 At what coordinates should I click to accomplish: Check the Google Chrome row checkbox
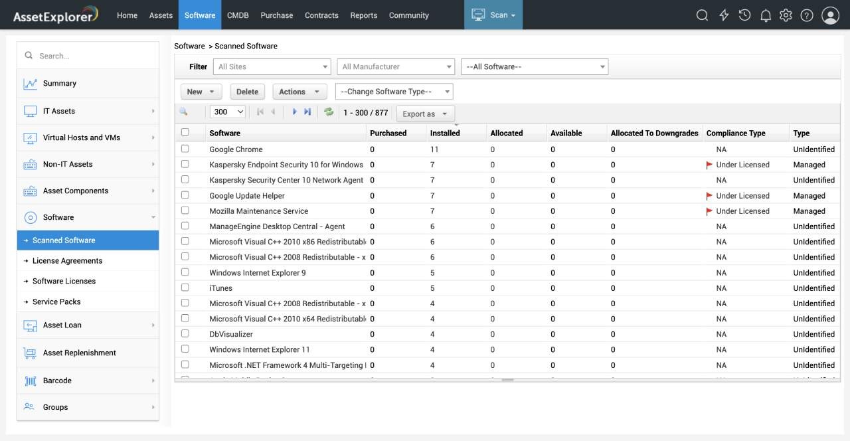coord(185,149)
